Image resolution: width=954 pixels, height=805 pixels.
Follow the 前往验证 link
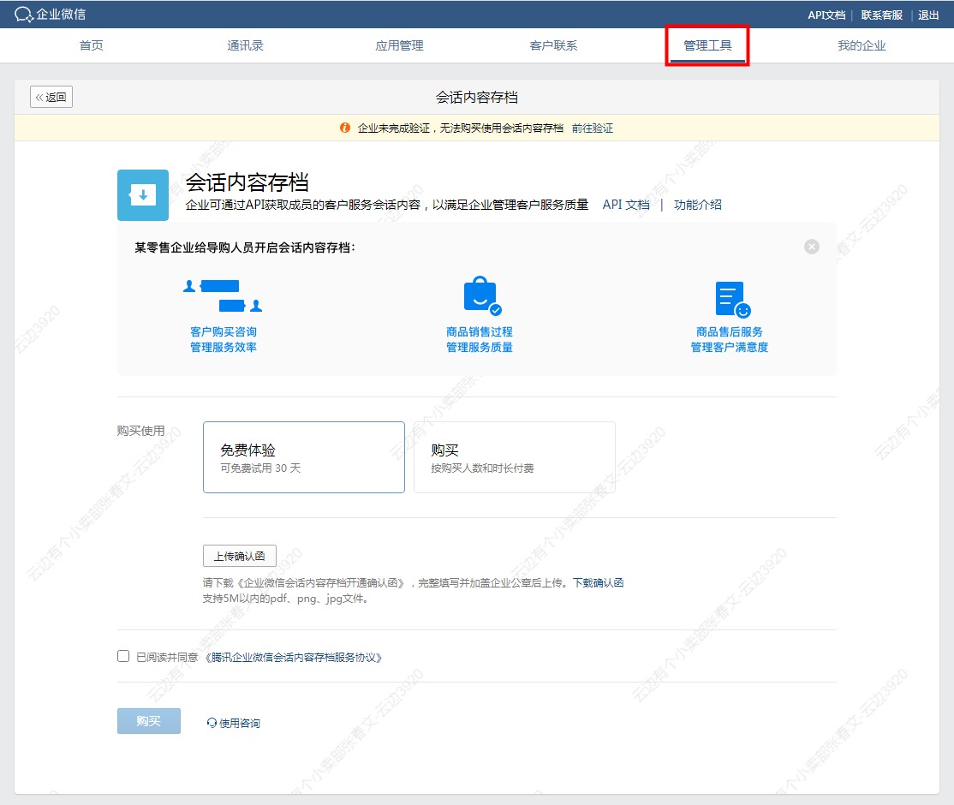coord(593,128)
